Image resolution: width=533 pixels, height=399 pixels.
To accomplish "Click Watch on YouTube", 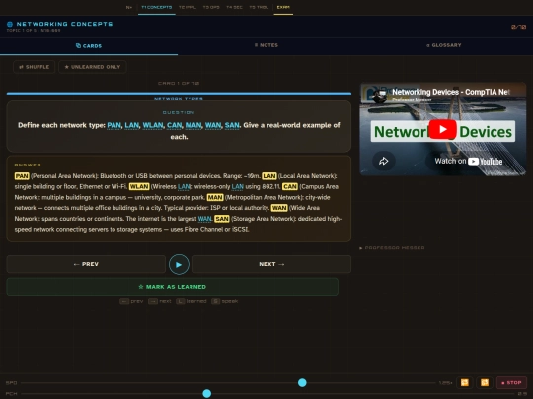I will [x=469, y=161].
